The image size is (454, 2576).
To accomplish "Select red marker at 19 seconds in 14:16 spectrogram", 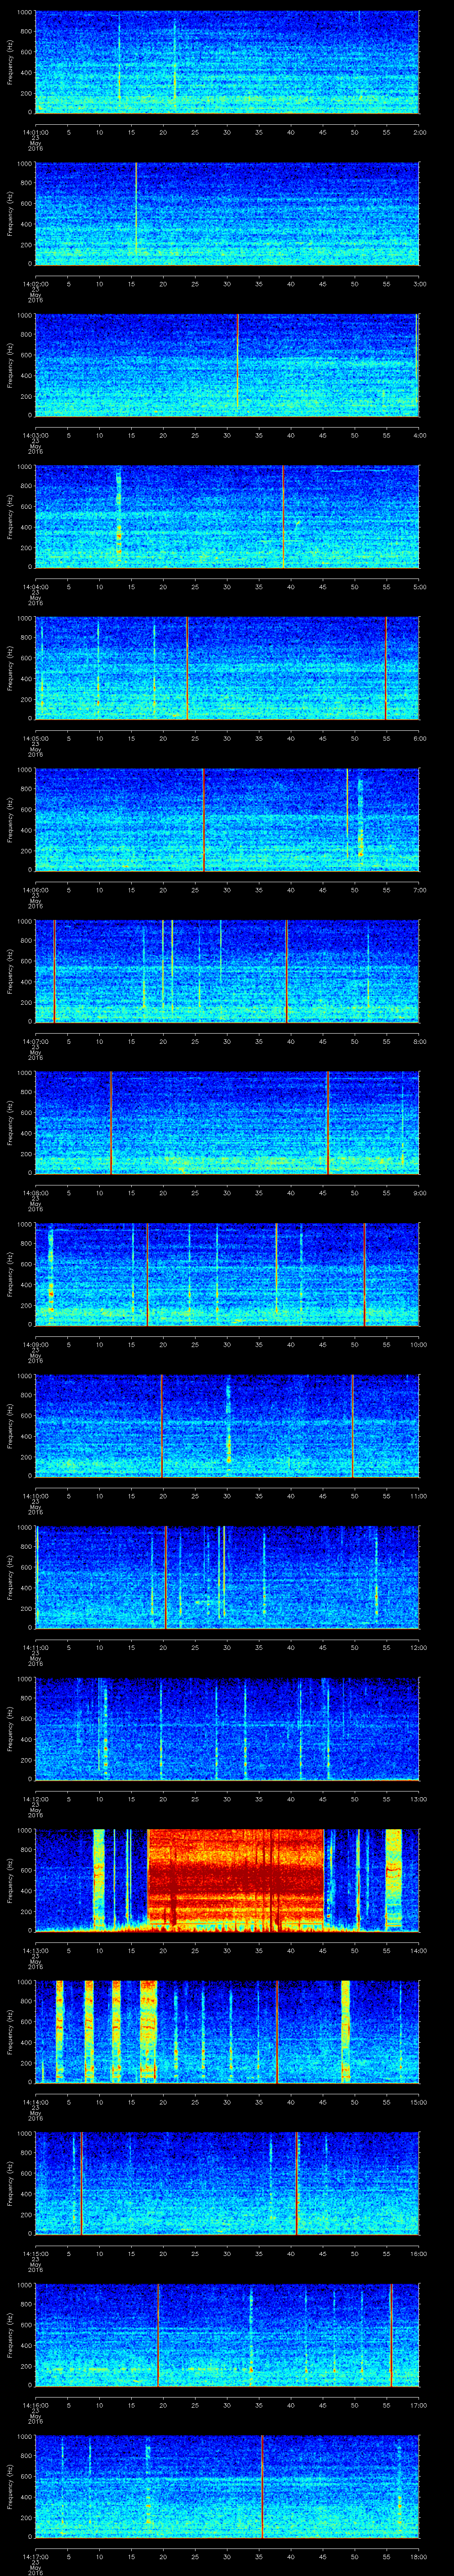I will click(x=158, y=2334).
